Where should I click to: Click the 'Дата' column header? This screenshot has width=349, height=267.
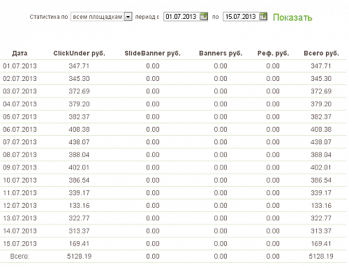coord(20,53)
